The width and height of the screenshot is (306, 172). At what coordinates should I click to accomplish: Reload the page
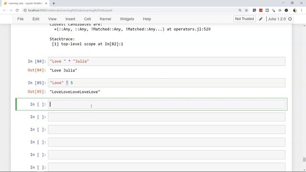tap(17, 11)
